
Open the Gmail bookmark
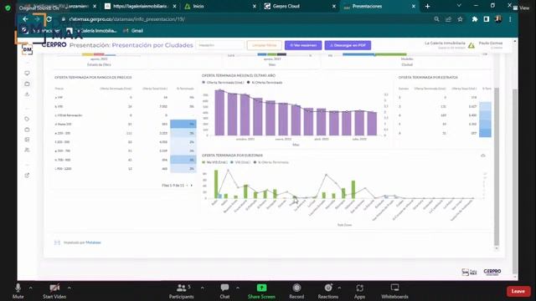pos(133,31)
